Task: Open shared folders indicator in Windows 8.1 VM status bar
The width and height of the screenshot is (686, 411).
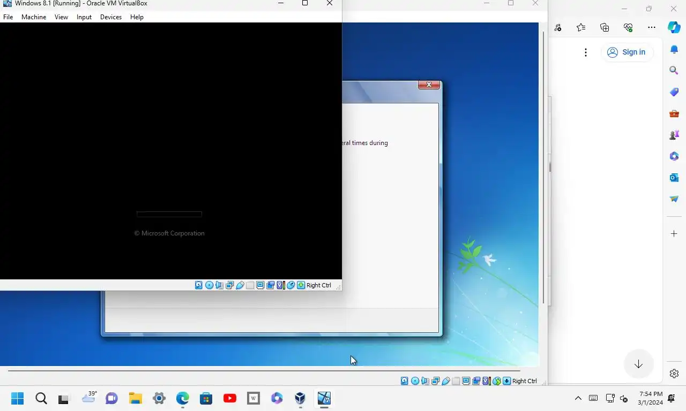Action: [x=250, y=285]
